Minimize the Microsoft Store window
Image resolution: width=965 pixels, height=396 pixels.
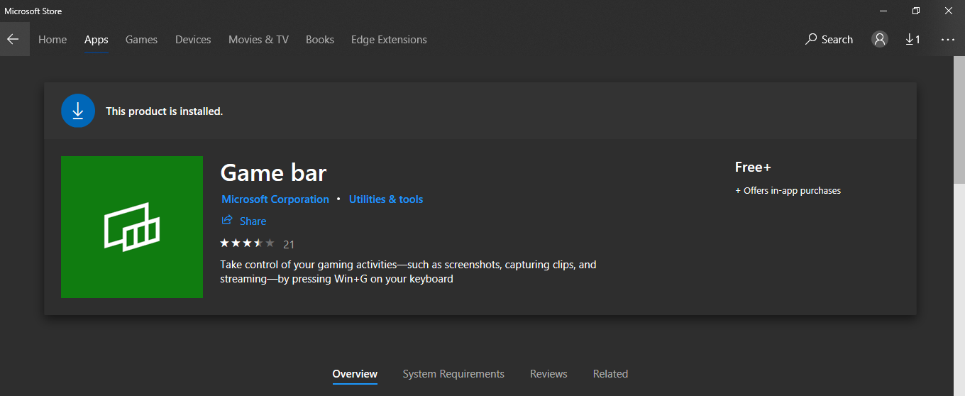click(883, 11)
